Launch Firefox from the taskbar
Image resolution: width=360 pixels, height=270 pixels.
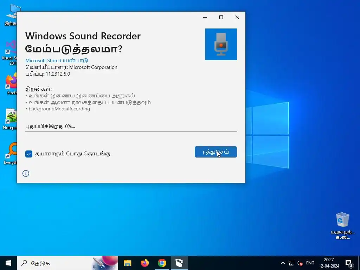(144, 263)
